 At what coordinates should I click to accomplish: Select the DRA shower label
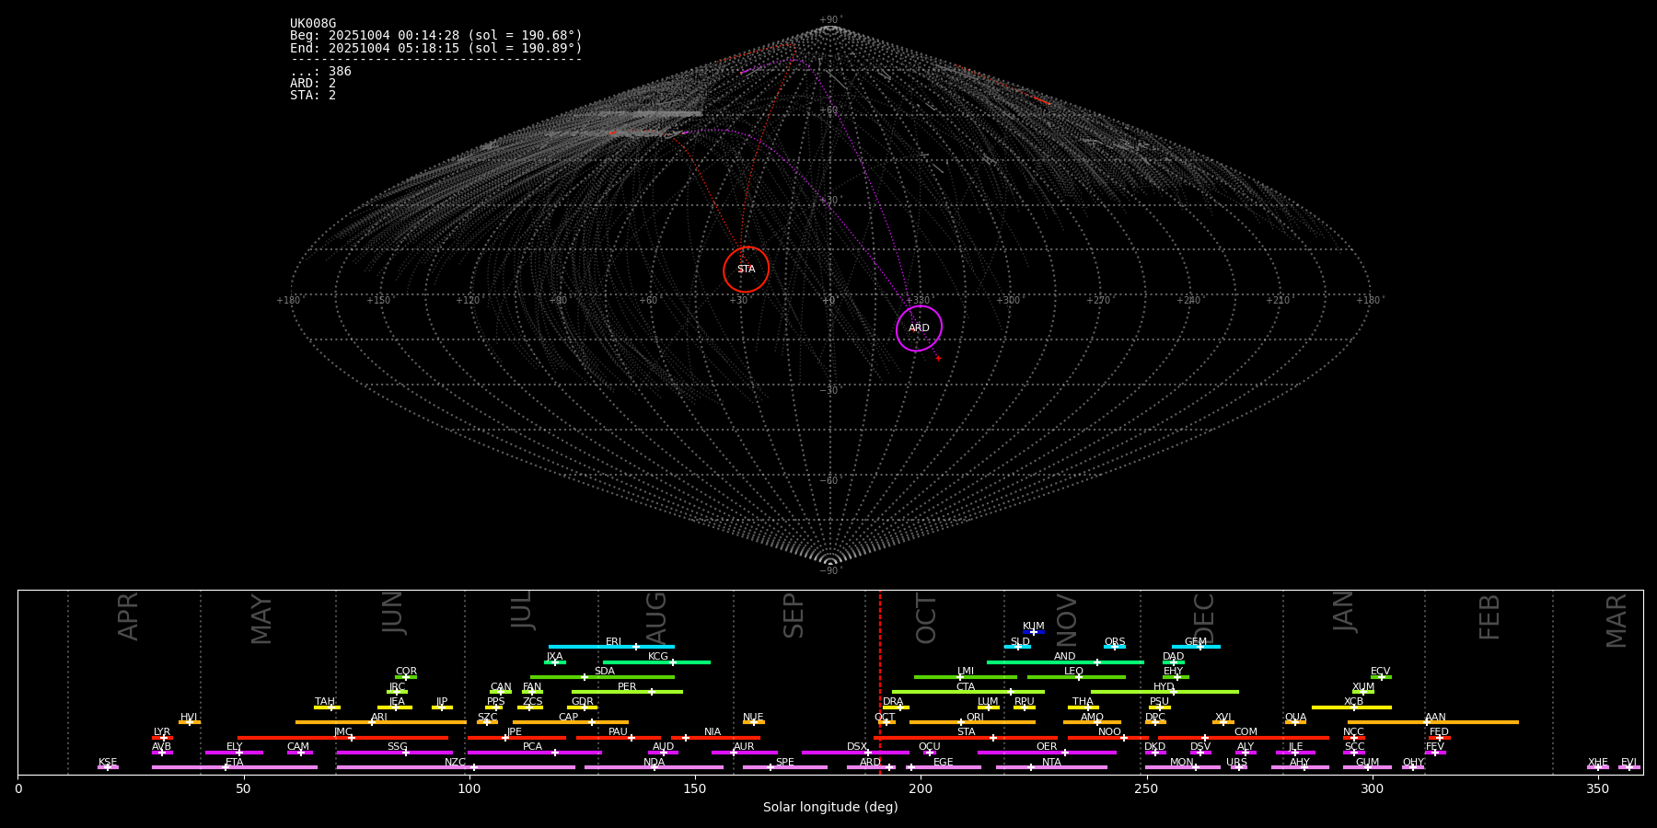click(x=893, y=702)
